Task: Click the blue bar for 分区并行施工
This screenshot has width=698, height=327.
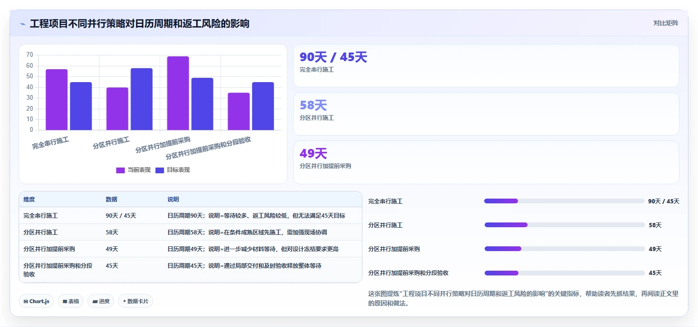Action: coord(142,99)
